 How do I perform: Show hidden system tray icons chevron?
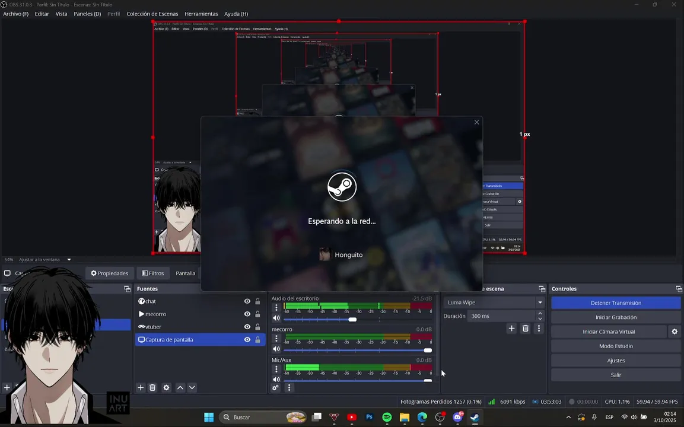(x=568, y=418)
